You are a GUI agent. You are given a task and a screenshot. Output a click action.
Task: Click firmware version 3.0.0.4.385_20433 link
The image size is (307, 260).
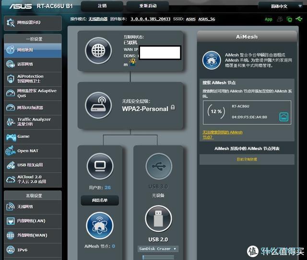(150, 19)
